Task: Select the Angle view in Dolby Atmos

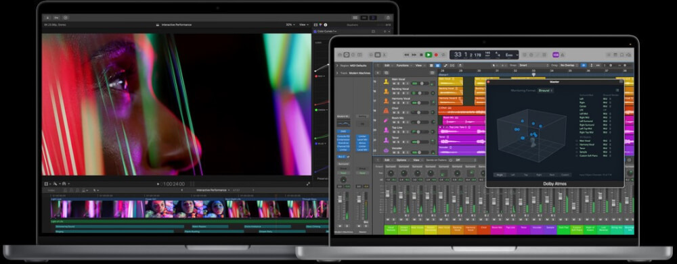Action: pyautogui.click(x=500, y=175)
